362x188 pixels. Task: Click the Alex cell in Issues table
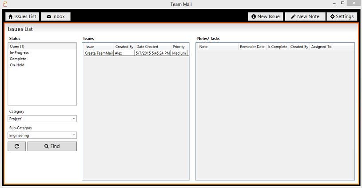pos(124,53)
